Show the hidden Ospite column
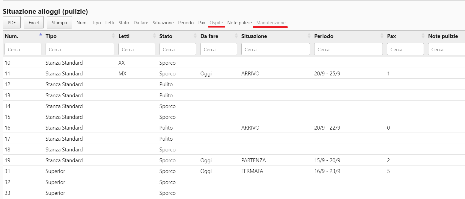Screen dimensions: 465x199 (x=216, y=23)
